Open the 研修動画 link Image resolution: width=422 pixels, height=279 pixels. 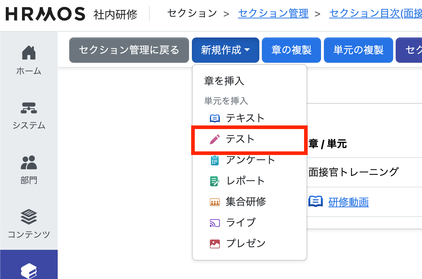click(x=348, y=202)
